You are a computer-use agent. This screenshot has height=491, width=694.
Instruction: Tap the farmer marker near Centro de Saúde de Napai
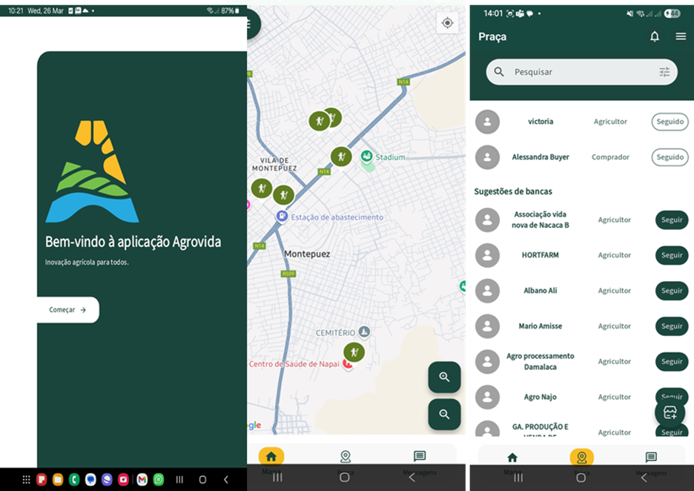[354, 352]
